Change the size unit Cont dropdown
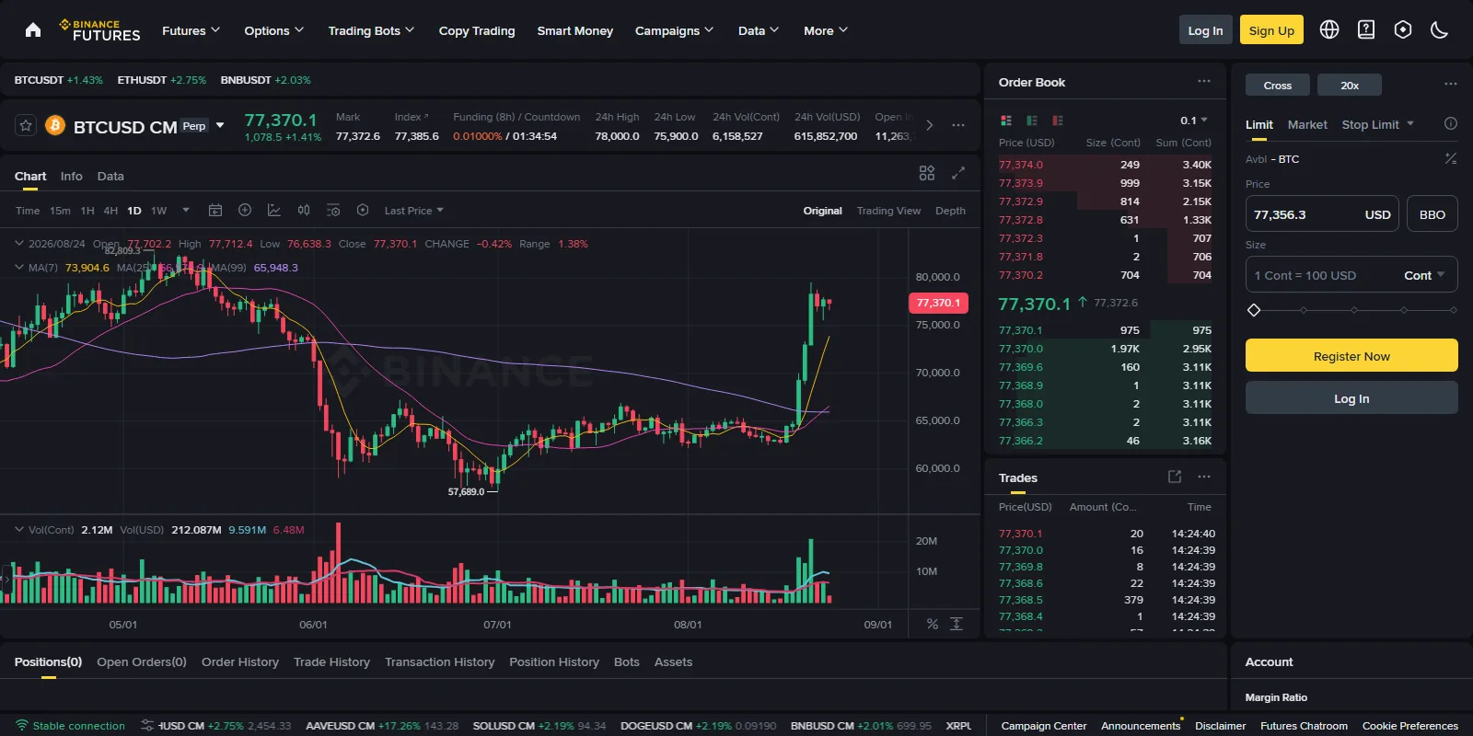 tap(1424, 275)
